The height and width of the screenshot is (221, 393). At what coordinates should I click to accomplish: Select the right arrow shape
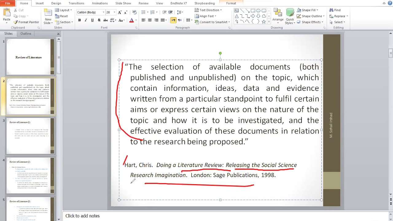pos(253,16)
